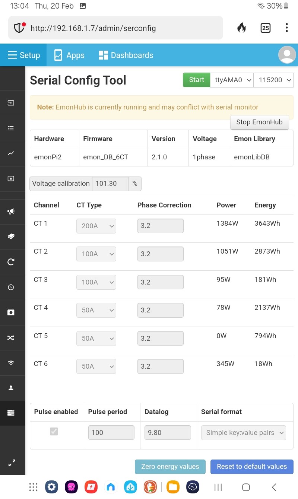Click the user profile avatar top right

pyautogui.click(x=287, y=55)
